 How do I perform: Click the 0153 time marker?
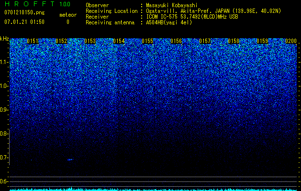90,41
